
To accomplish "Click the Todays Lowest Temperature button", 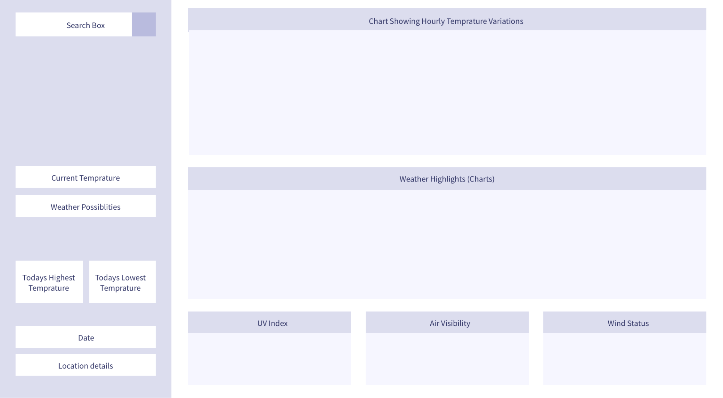I will click(x=120, y=282).
